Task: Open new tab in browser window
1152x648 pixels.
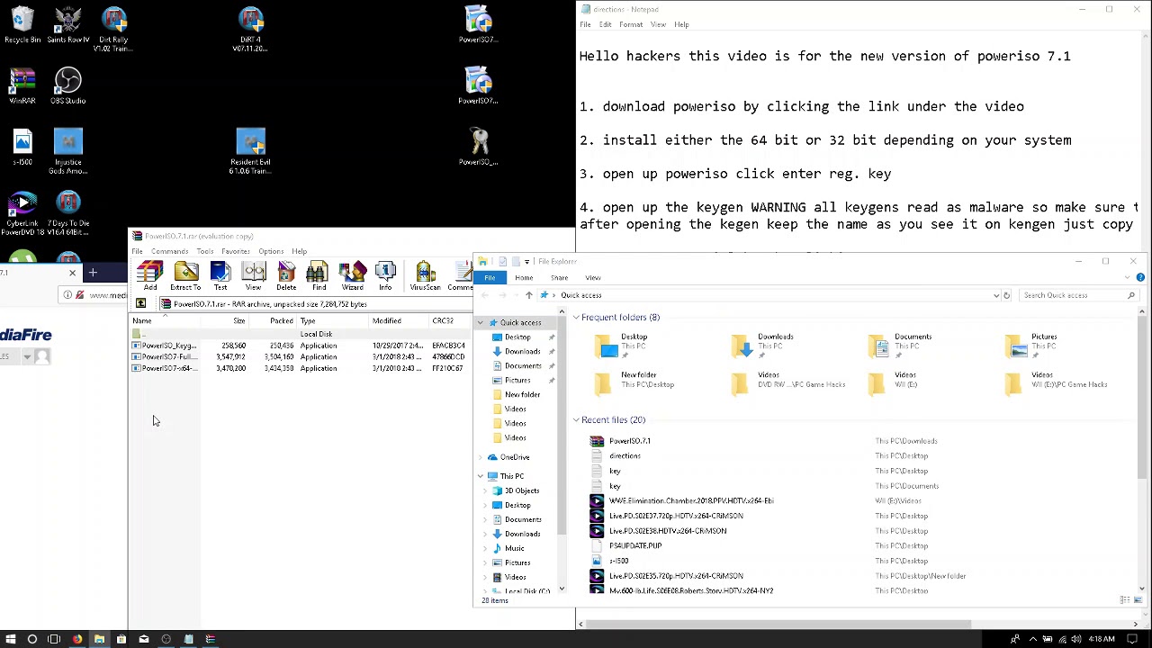Action: coord(93,273)
